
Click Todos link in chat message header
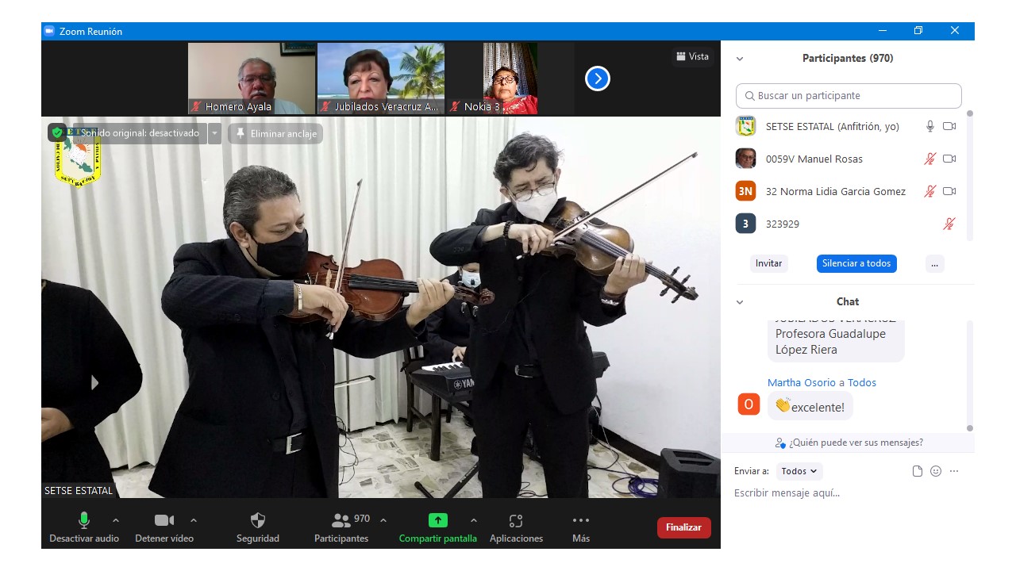coord(862,382)
